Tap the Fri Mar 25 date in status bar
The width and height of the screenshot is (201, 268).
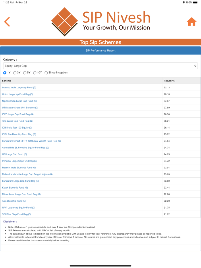[x=21, y=2]
